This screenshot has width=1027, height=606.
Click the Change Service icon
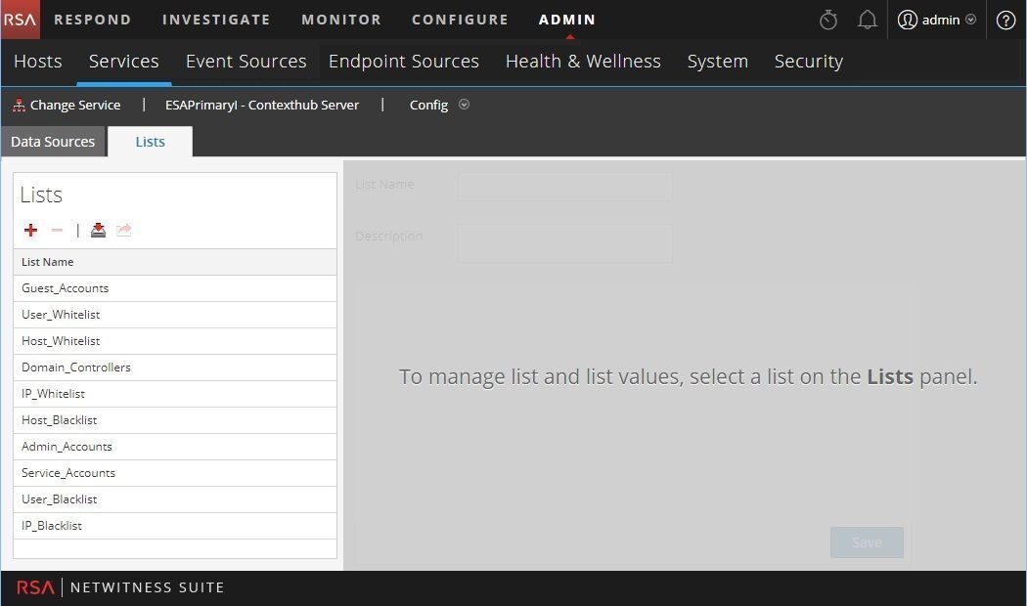19,106
